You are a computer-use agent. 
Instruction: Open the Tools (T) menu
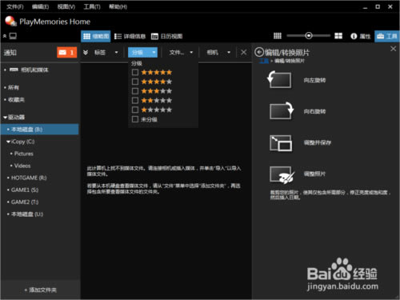tap(92, 6)
